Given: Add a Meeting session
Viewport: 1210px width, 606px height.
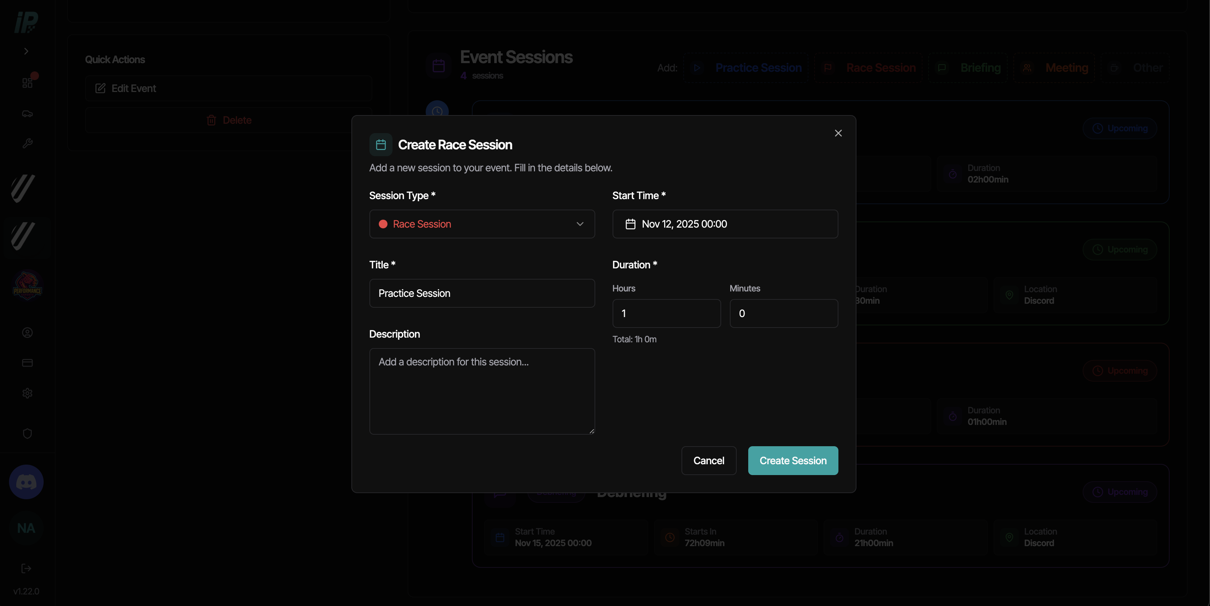Looking at the screenshot, I should pos(1054,68).
